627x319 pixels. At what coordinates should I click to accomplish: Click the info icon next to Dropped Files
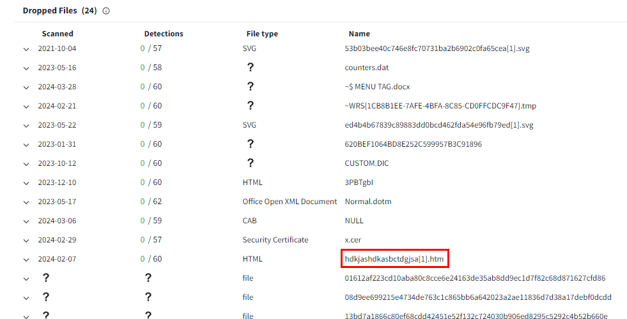pyautogui.click(x=106, y=11)
